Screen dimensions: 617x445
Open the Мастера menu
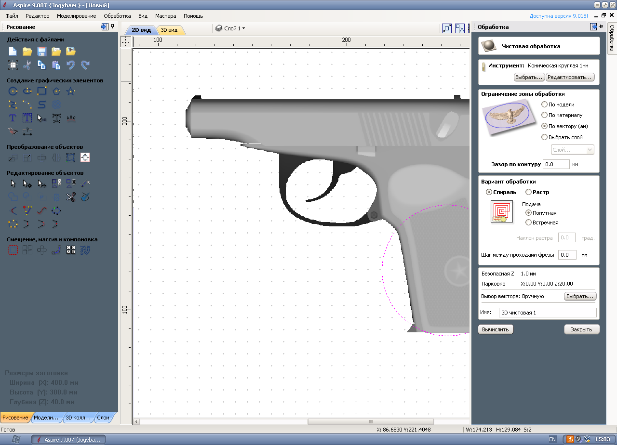[x=166, y=16]
